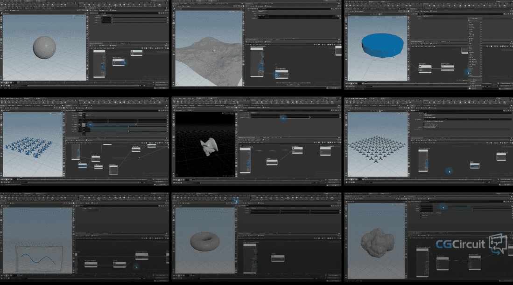Click the terrain mesh in the second viewport
The width and height of the screenshot is (513, 285).
point(210,61)
